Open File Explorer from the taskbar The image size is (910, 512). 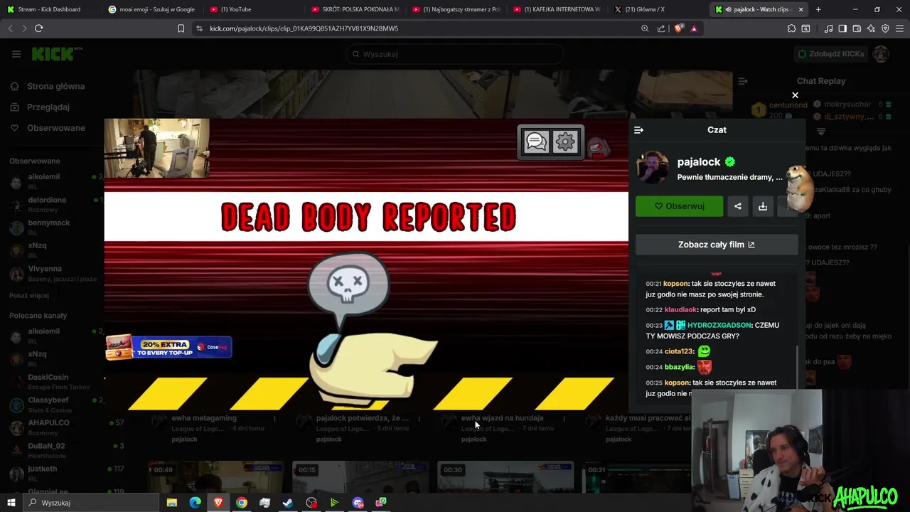click(x=171, y=503)
